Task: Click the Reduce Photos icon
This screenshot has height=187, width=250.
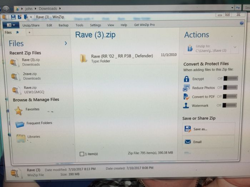Action: (186, 88)
